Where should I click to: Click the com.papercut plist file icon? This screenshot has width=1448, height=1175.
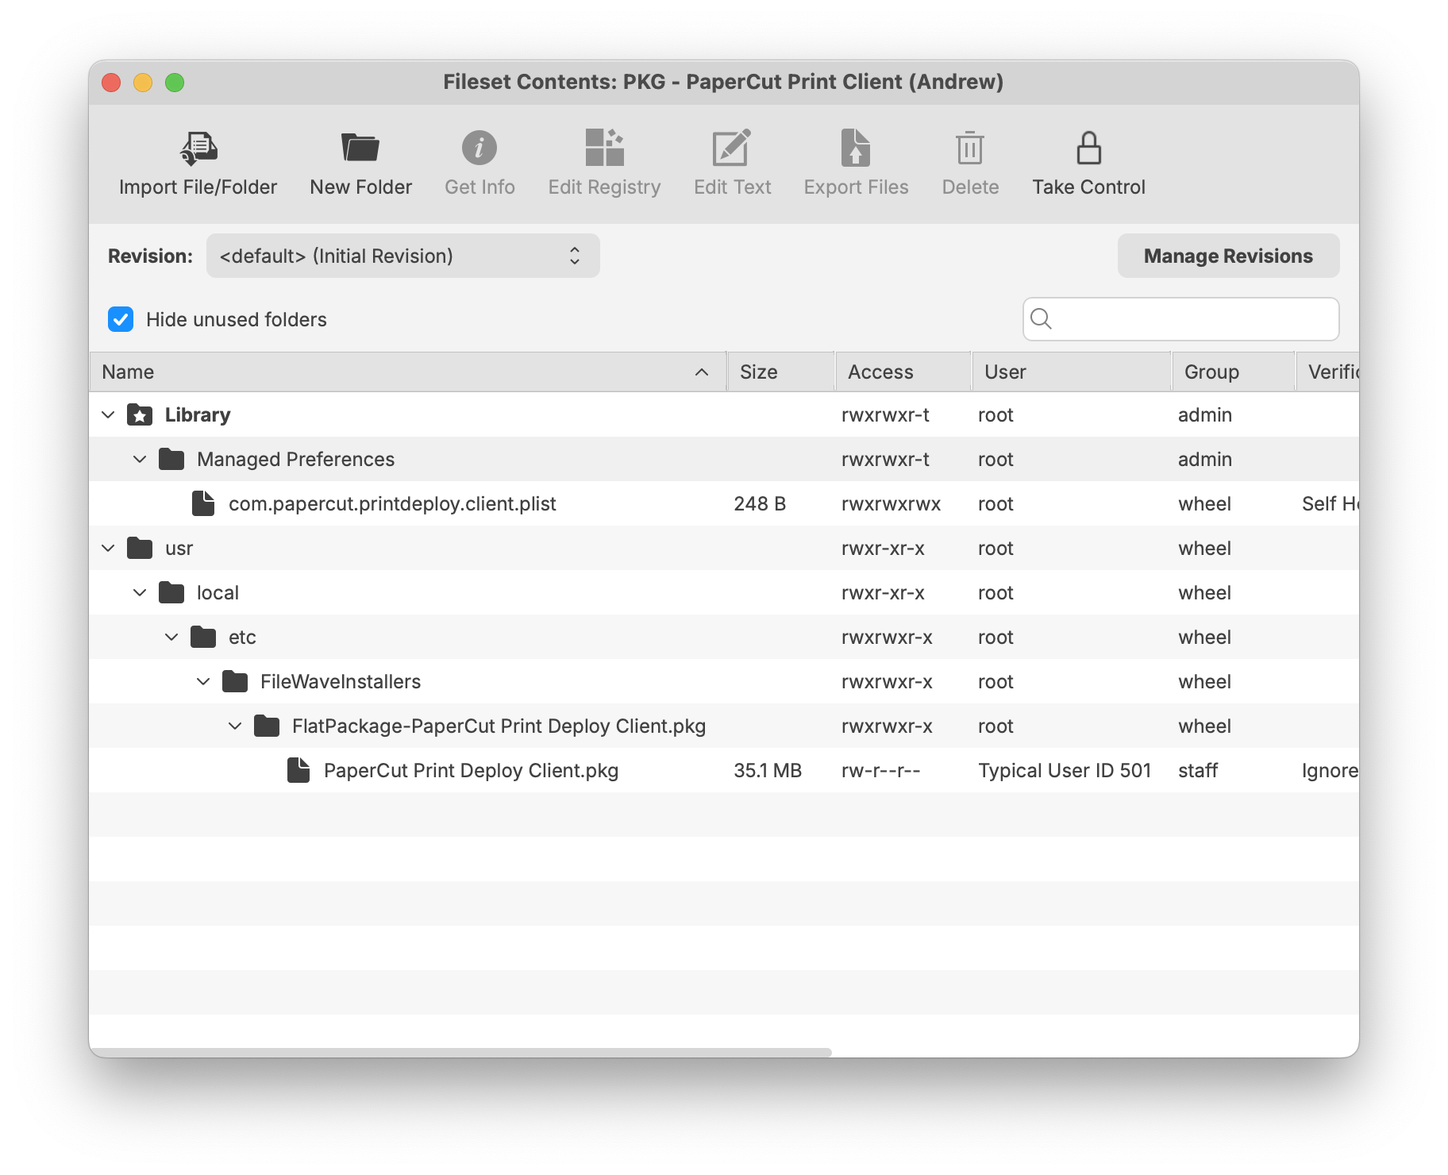coord(203,503)
